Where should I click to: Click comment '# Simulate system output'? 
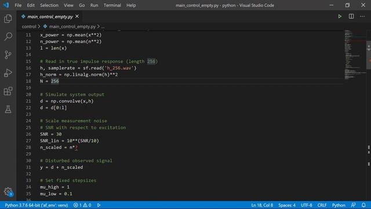tap(72, 94)
